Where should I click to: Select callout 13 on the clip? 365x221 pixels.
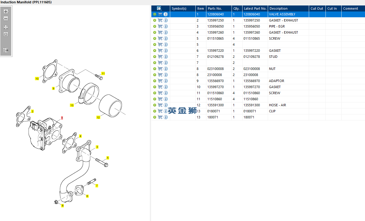(x=72, y=105)
